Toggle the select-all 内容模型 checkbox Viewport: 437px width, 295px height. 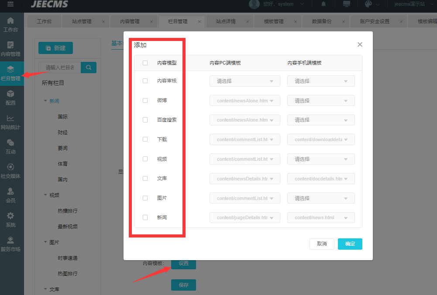[145, 63]
